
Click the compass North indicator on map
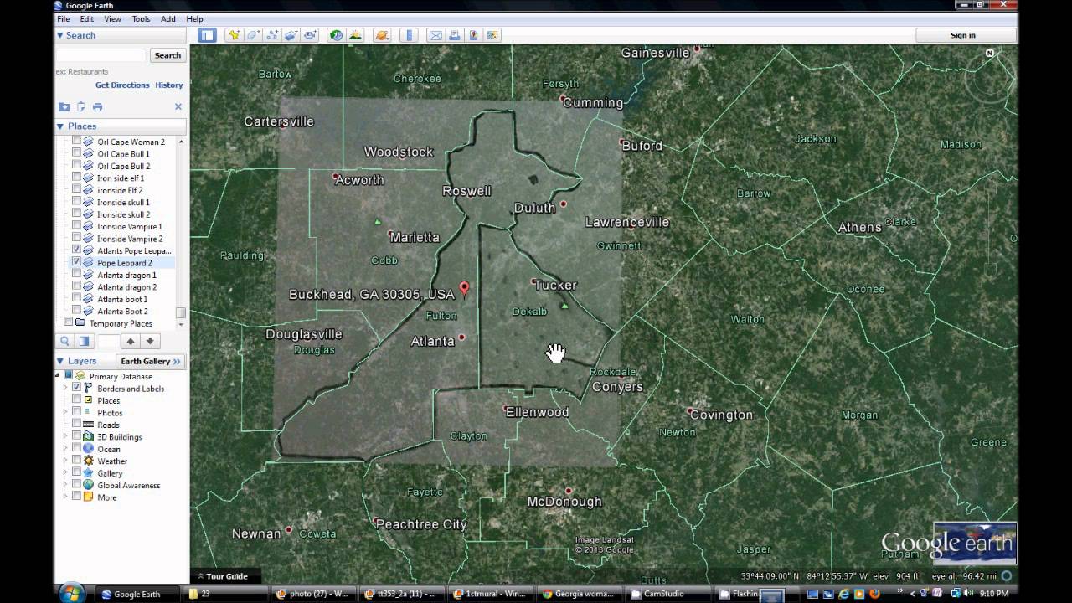coord(990,53)
